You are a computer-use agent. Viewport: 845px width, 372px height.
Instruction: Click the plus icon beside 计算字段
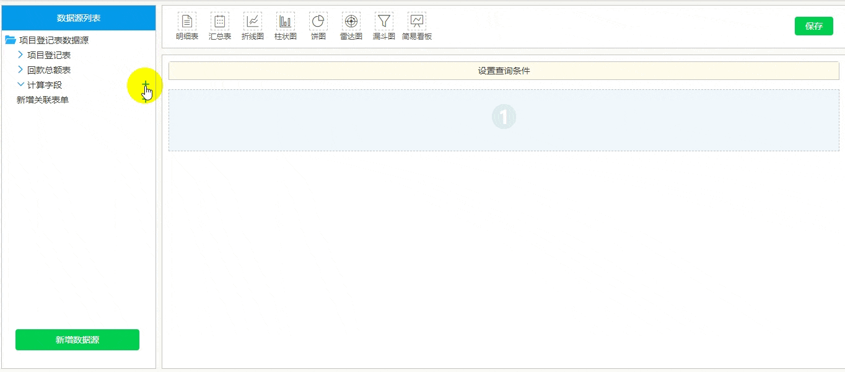click(x=146, y=85)
